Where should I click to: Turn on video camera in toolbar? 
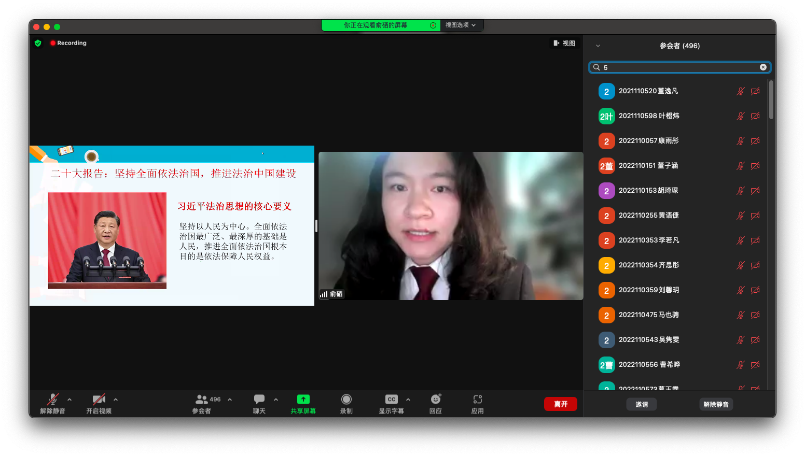pos(99,400)
